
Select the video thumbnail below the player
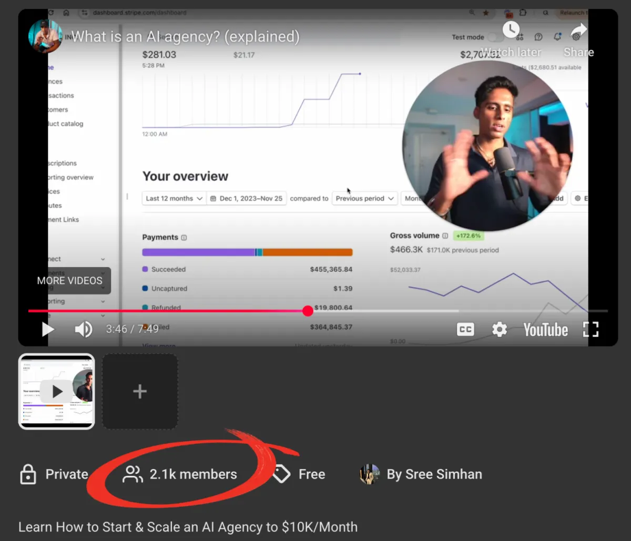pos(57,391)
